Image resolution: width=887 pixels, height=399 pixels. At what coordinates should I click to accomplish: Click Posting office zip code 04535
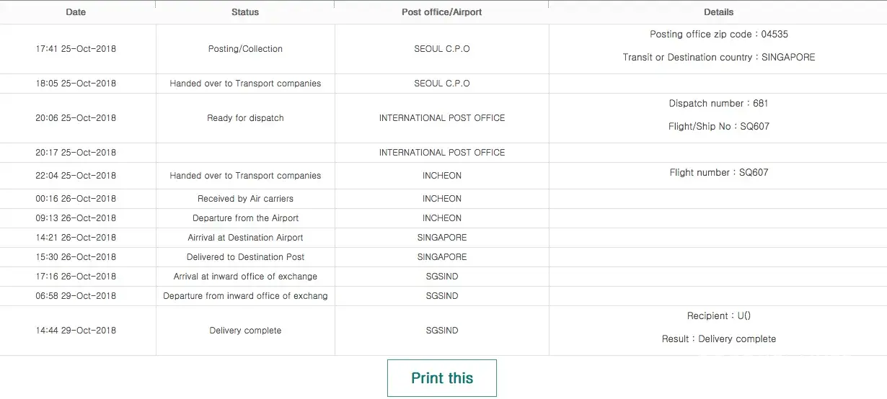click(x=718, y=35)
